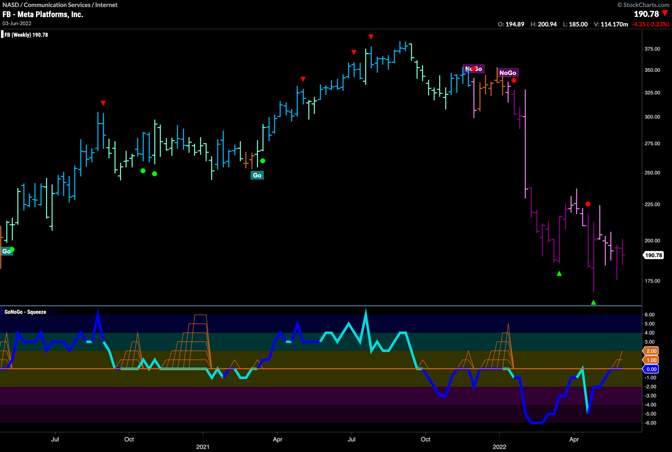Click the Go label at chart's left edge
The image size is (672, 452).
[6, 251]
